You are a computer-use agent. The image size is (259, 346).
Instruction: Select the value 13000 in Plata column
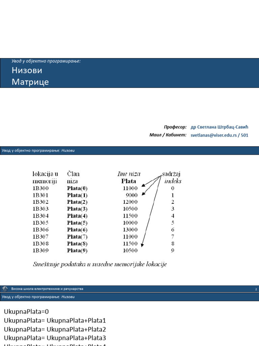click(130, 230)
